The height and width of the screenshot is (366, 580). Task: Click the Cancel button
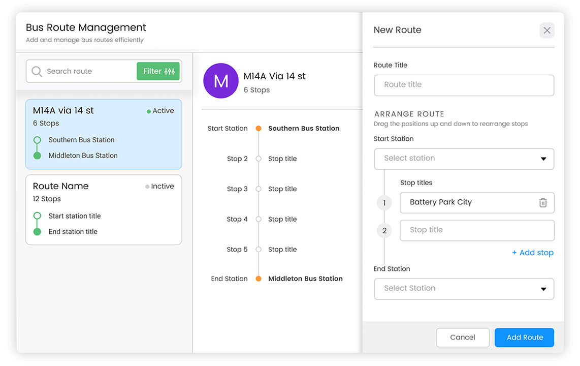pos(463,337)
